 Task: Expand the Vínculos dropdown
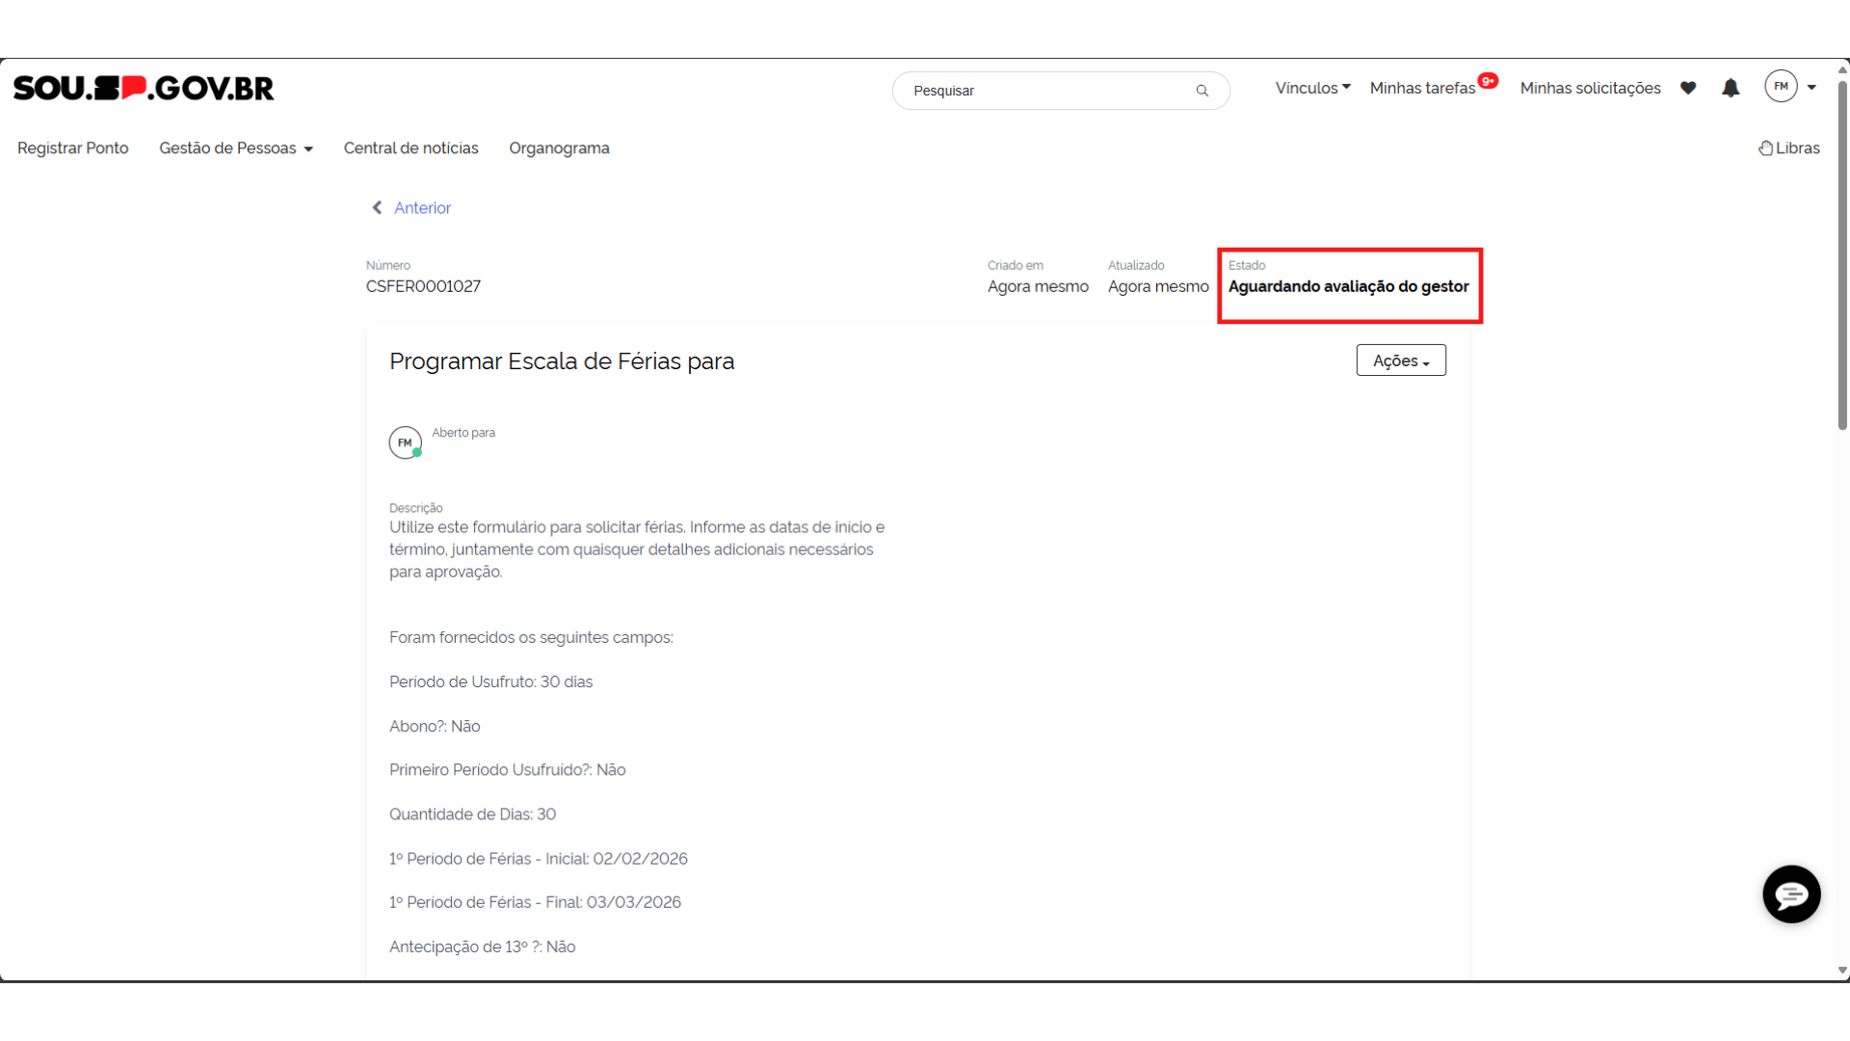pos(1312,88)
